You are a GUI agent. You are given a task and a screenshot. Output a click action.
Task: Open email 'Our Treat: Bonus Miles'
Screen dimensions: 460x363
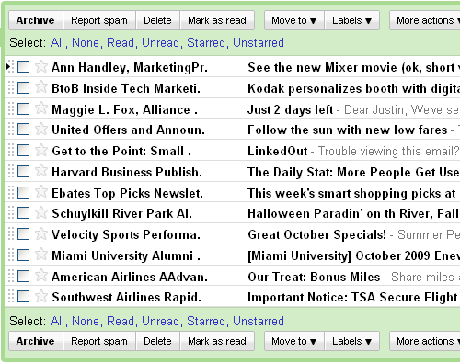pos(314,277)
